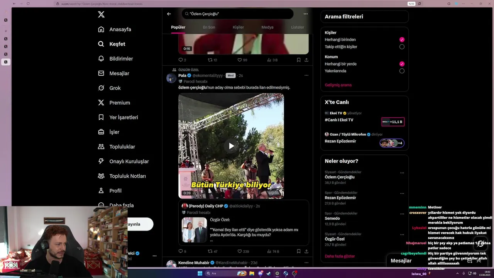View top tweet analytics 3 B
The height and width of the screenshot is (278, 494).
pyautogui.click(x=272, y=60)
